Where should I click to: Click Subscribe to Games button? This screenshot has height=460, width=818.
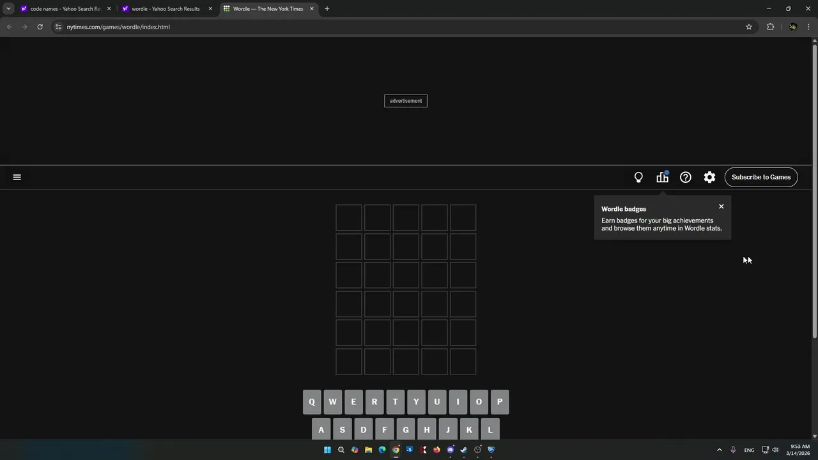click(x=761, y=177)
